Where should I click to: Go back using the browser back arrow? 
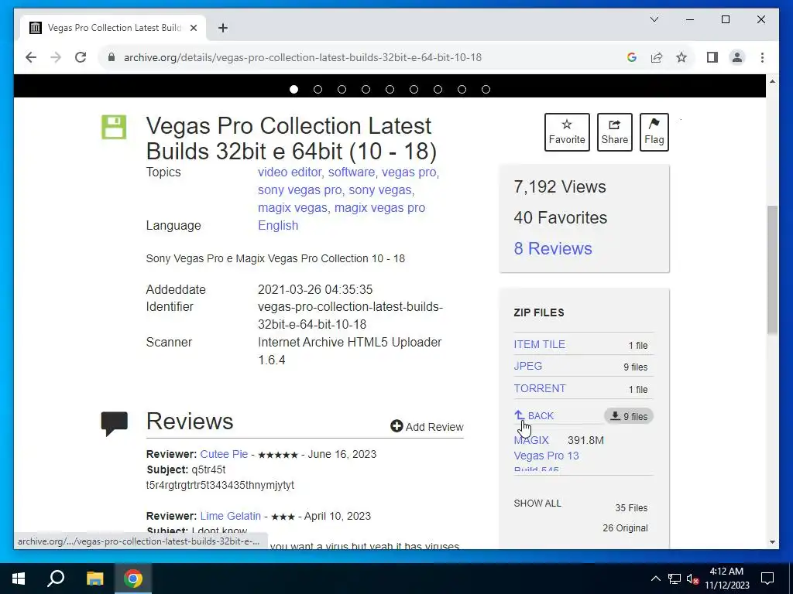point(31,57)
